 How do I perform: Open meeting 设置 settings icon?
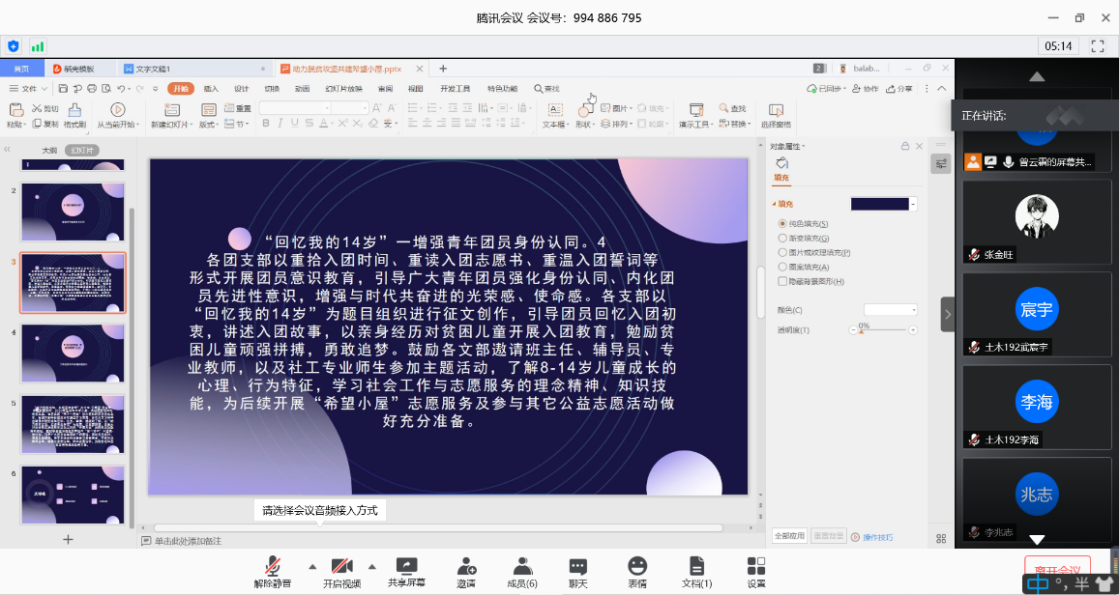click(x=755, y=567)
